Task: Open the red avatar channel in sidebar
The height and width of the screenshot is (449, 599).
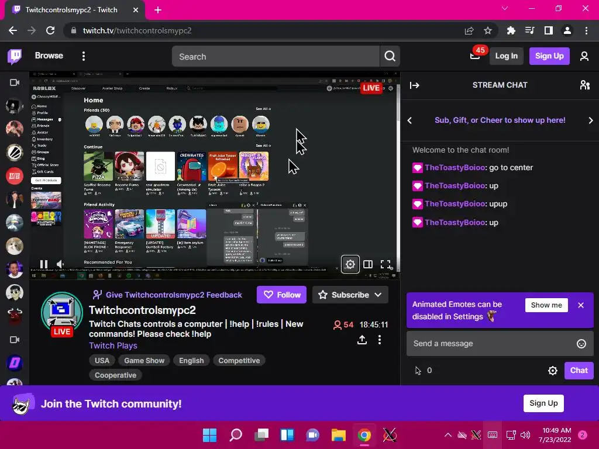Action: click(15, 176)
